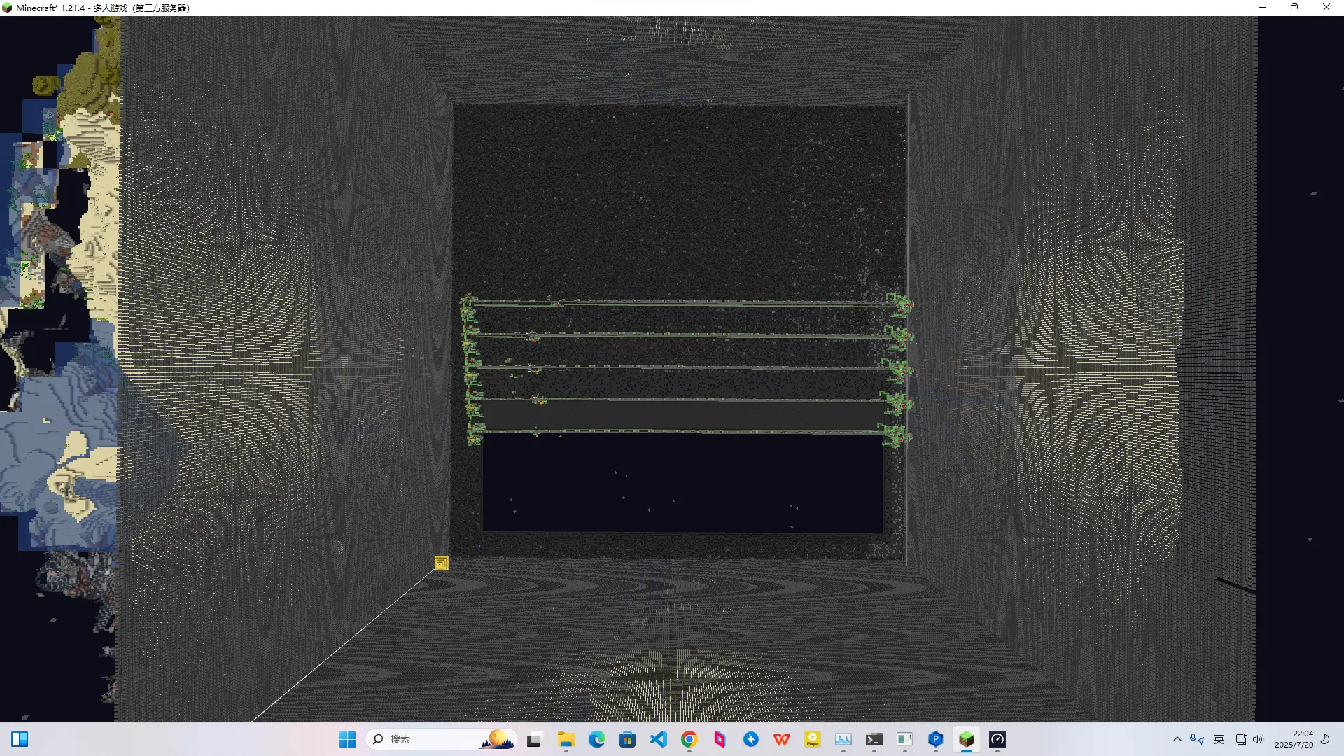Open Google Chrome from taskbar
This screenshot has height=756, width=1344.
(689, 739)
